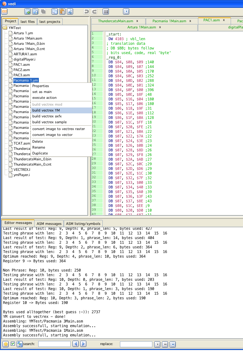Toggle the checkbox left of the search field

pyautogui.click(x=13, y=344)
